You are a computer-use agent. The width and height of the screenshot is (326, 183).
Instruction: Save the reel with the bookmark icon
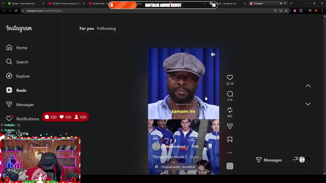click(230, 140)
